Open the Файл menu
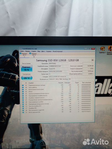 point(22,51)
